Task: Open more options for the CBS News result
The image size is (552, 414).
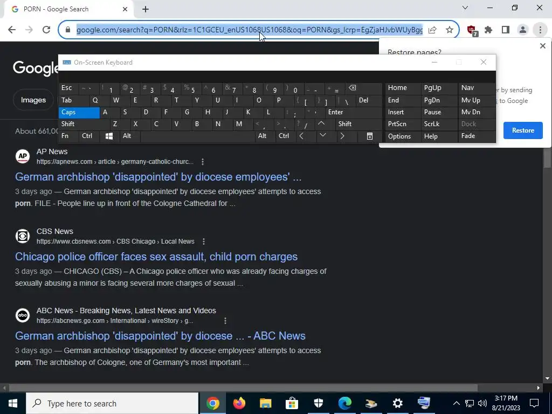Action: pos(203,241)
